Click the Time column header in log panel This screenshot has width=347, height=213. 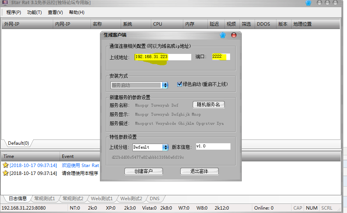coord(30,156)
